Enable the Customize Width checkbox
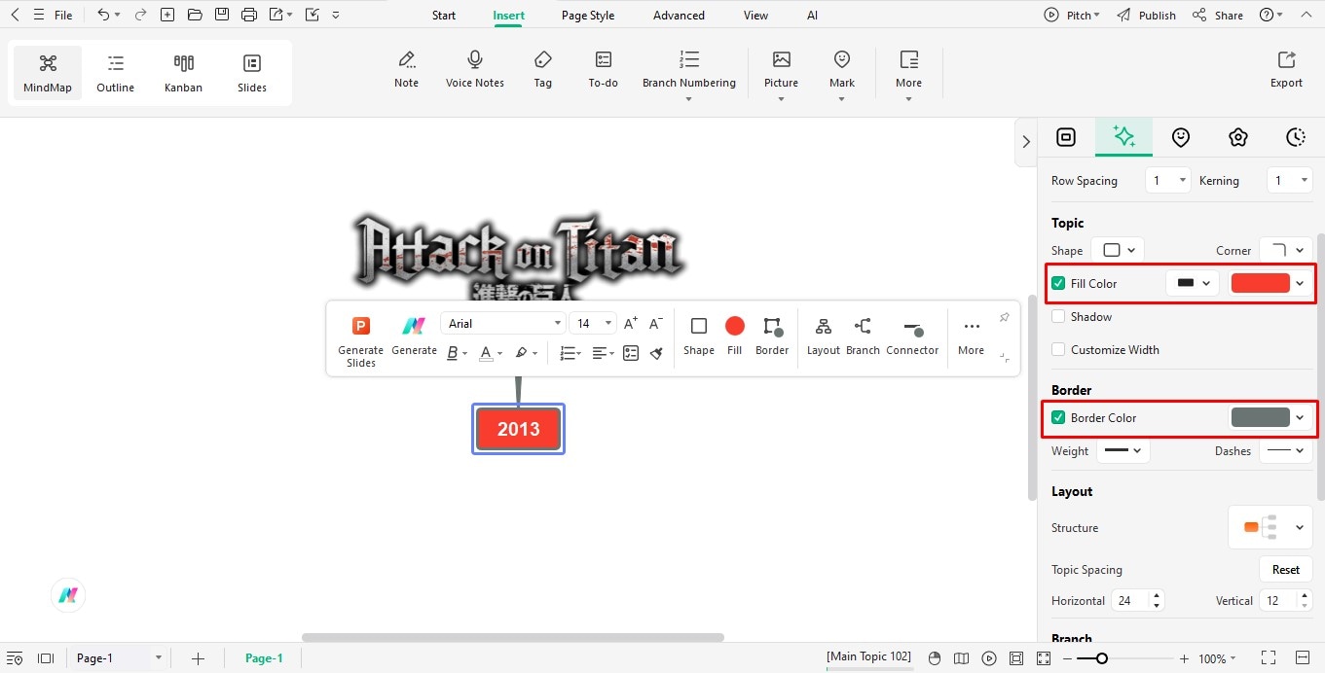The image size is (1325, 673). point(1058,350)
